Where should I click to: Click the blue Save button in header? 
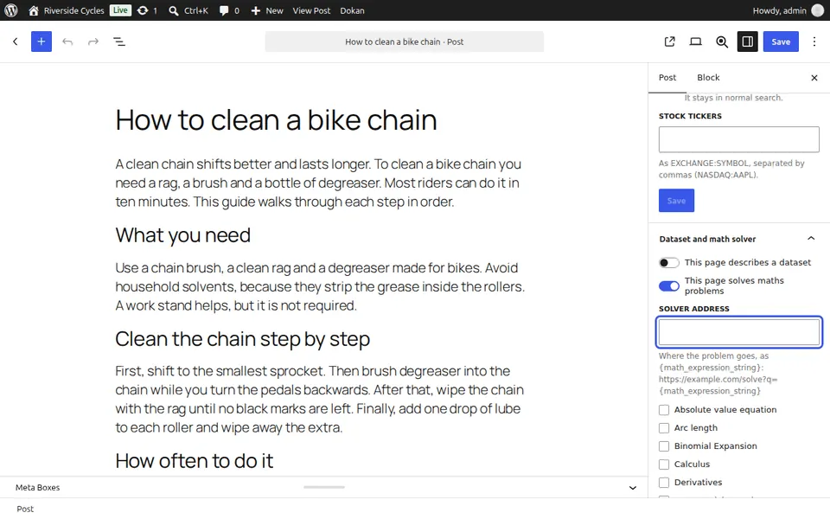coord(781,42)
